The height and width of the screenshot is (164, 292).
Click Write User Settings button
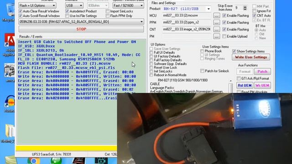pyautogui.click(x=251, y=57)
